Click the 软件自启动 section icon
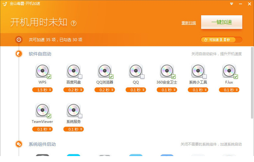Viewport: 254px width, 162px height. point(19,54)
